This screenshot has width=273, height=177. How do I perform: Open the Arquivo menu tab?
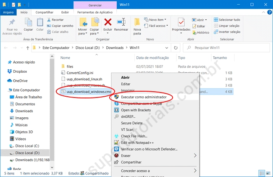(8, 12)
